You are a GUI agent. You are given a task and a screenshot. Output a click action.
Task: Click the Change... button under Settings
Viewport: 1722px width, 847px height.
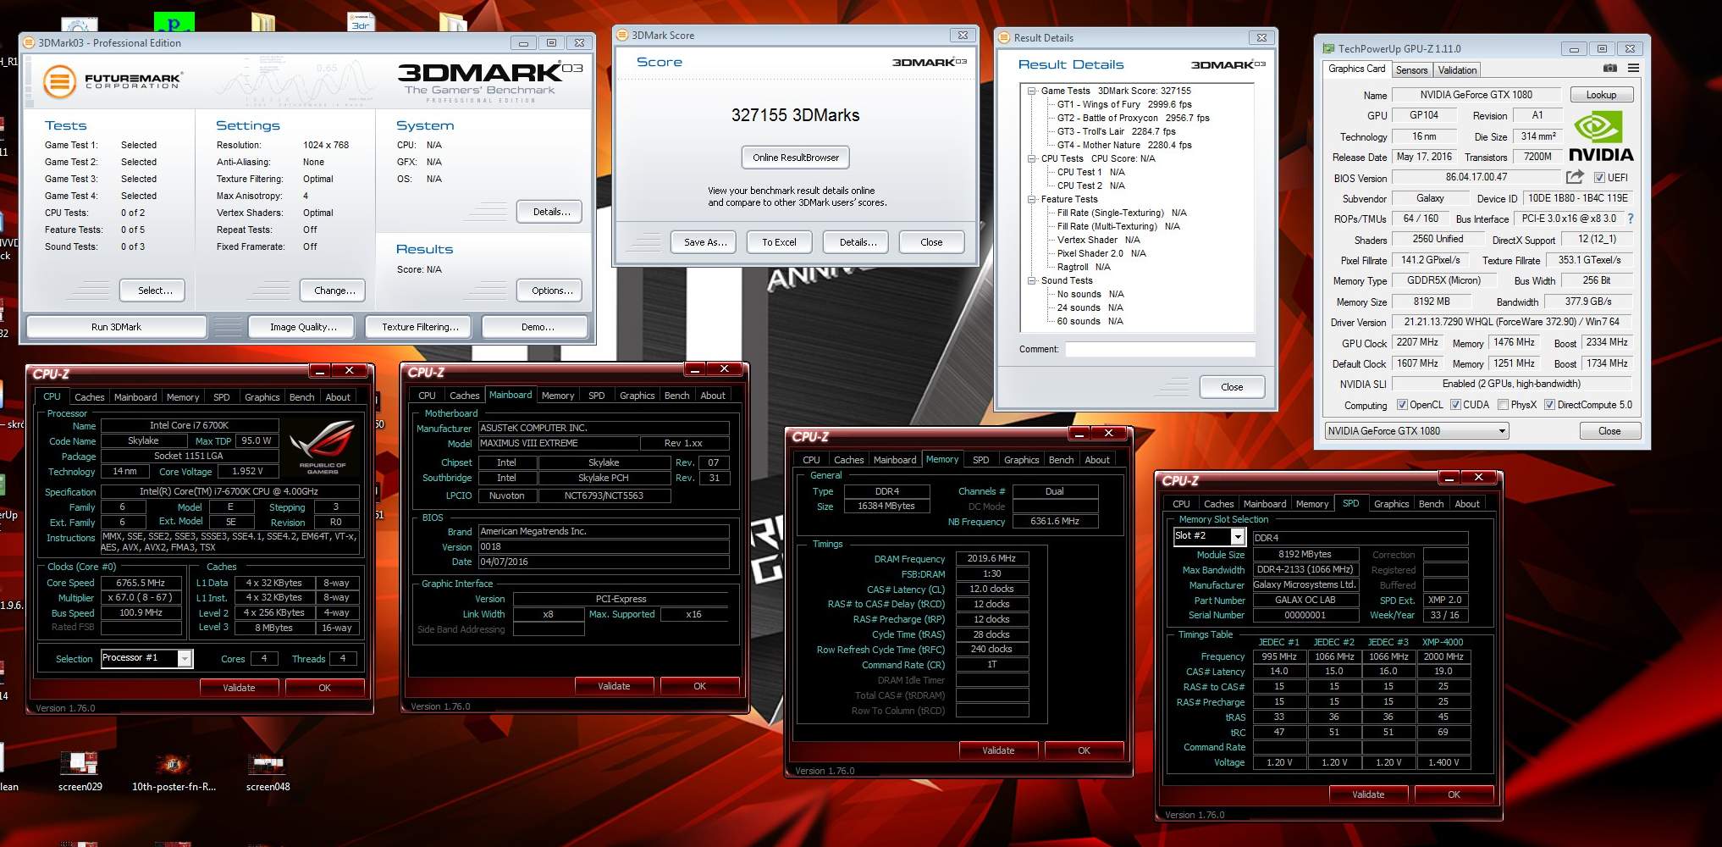coord(334,291)
